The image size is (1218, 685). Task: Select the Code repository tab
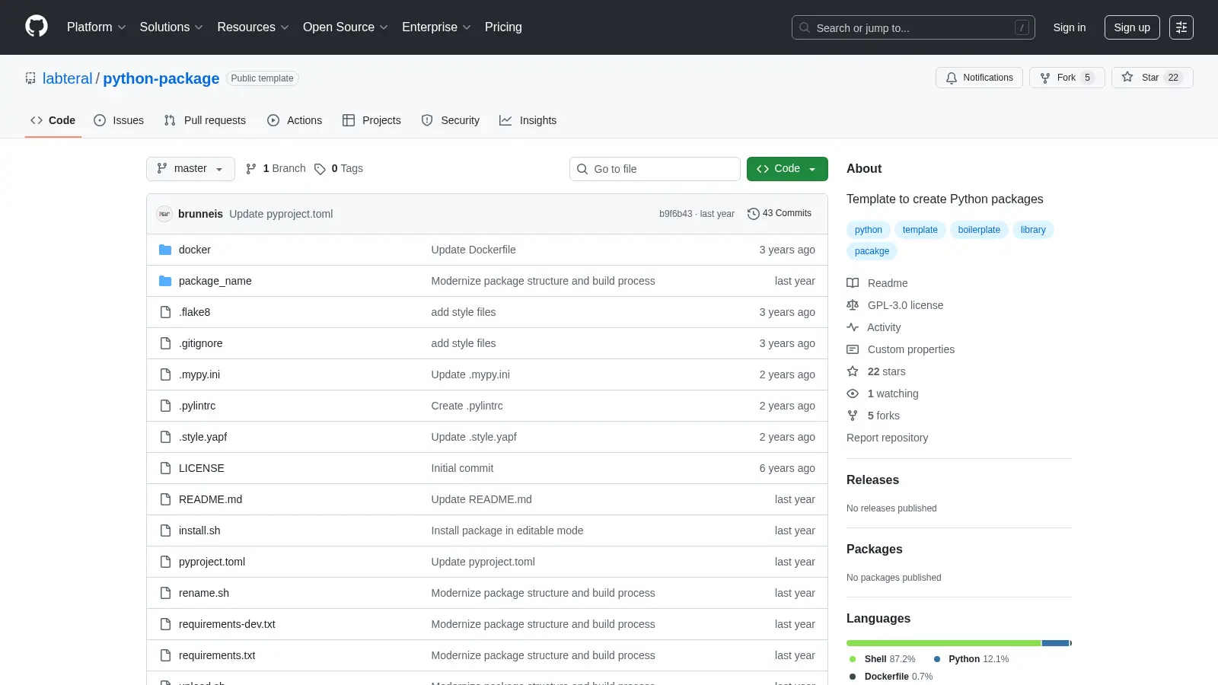tap(53, 120)
